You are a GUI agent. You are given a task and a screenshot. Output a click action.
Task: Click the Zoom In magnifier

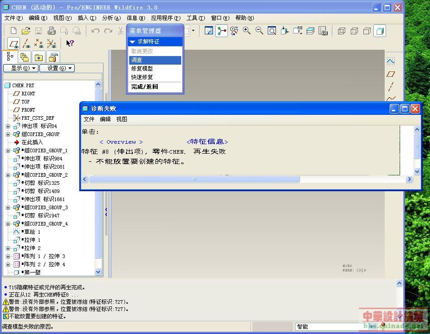(x=246, y=31)
